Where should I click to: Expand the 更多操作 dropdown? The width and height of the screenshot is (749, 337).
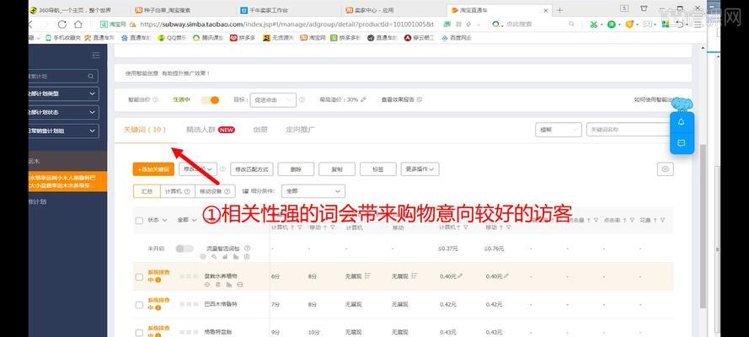[x=420, y=169]
